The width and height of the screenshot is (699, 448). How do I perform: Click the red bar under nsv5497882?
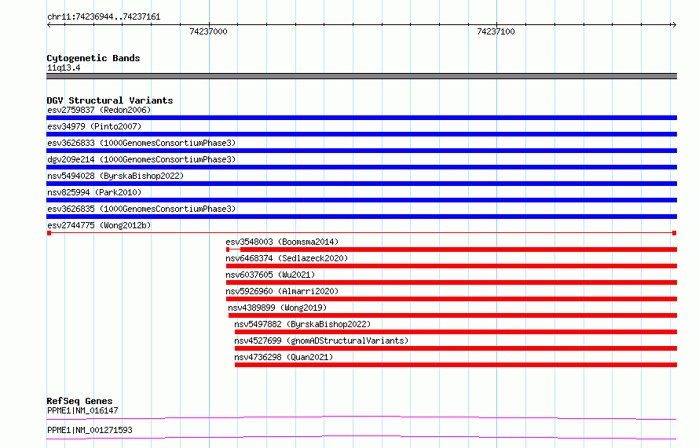[x=456, y=332]
